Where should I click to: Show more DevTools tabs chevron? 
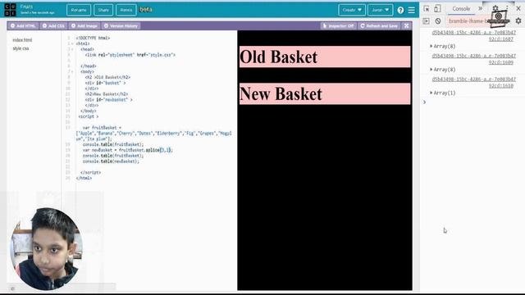pos(481,9)
